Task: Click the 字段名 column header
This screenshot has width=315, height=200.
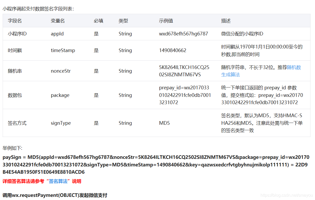Action: pos(15,21)
